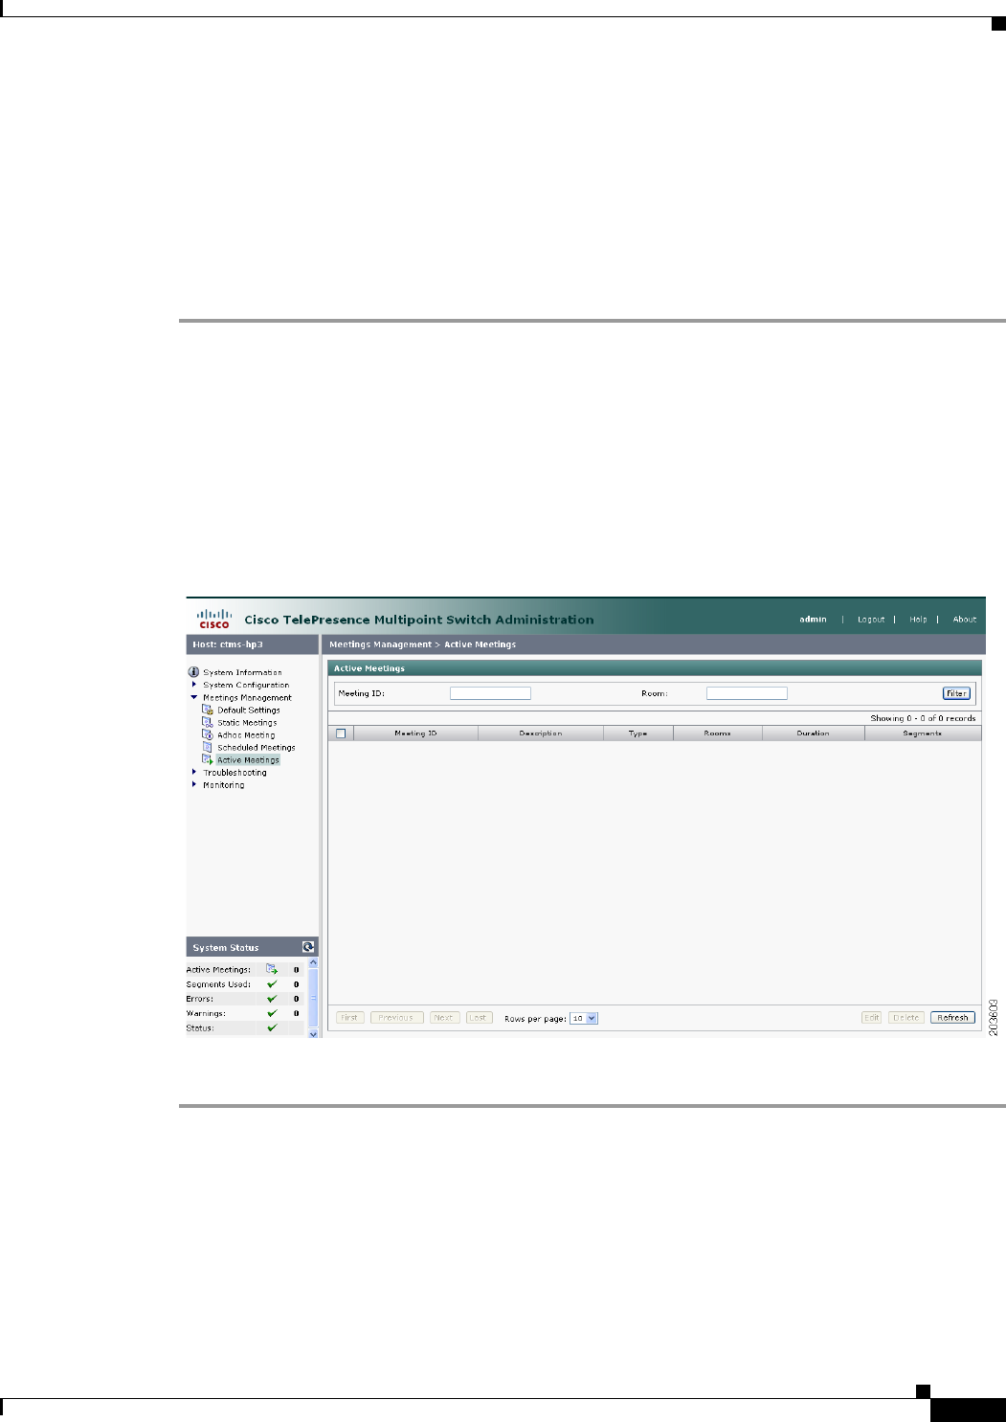Viewport: 1006px width, 1422px height.
Task: Click the Refresh button below the table
Action: (952, 1018)
